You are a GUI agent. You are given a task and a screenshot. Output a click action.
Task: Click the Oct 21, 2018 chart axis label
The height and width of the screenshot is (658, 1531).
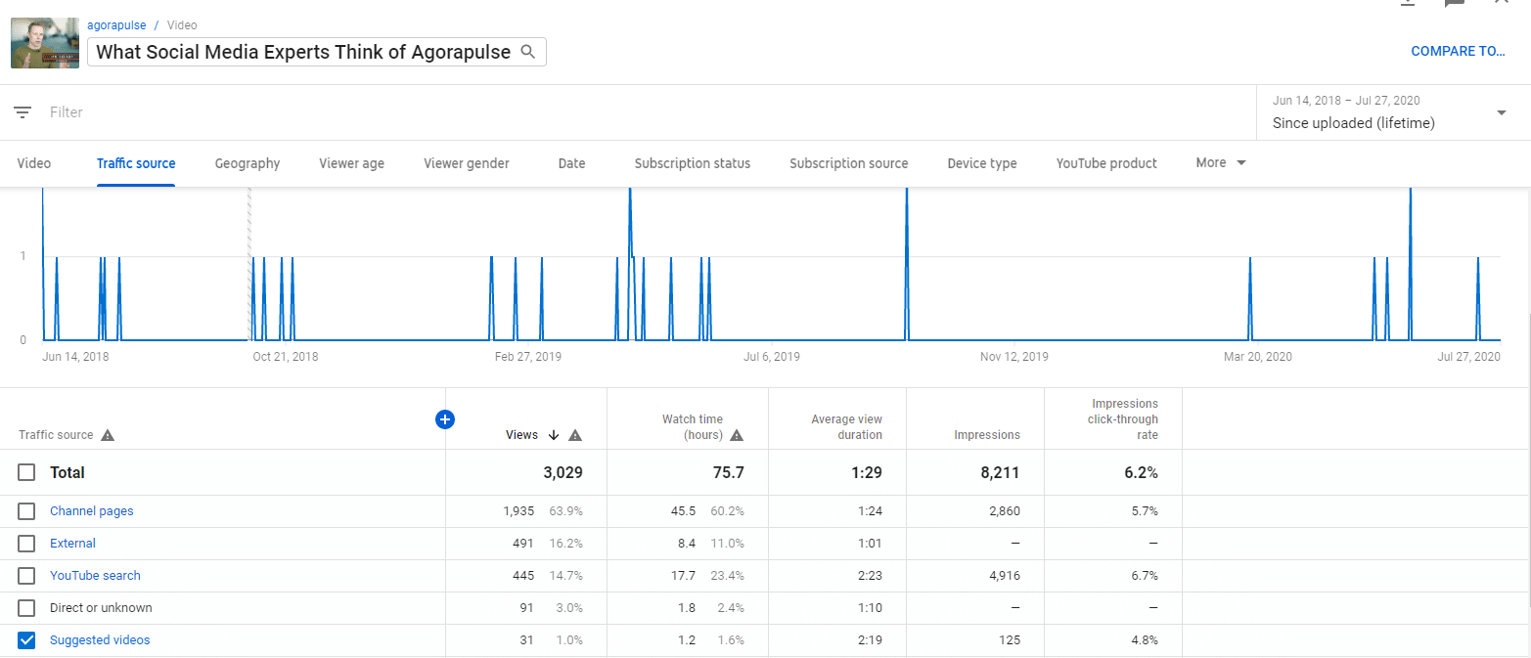pos(286,357)
